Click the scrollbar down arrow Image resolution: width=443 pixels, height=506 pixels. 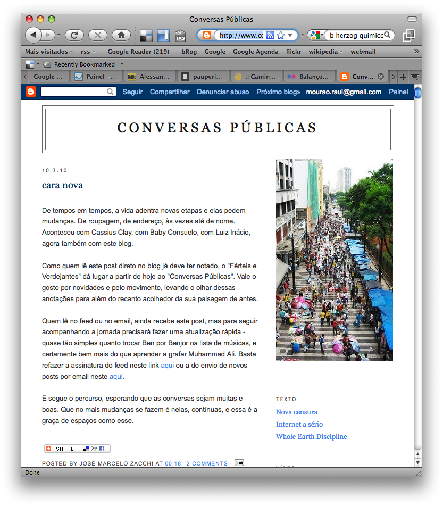pos(417,462)
